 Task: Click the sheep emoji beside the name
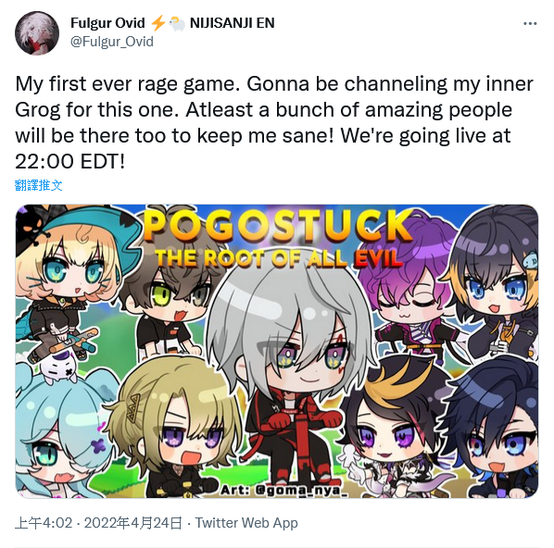177,24
